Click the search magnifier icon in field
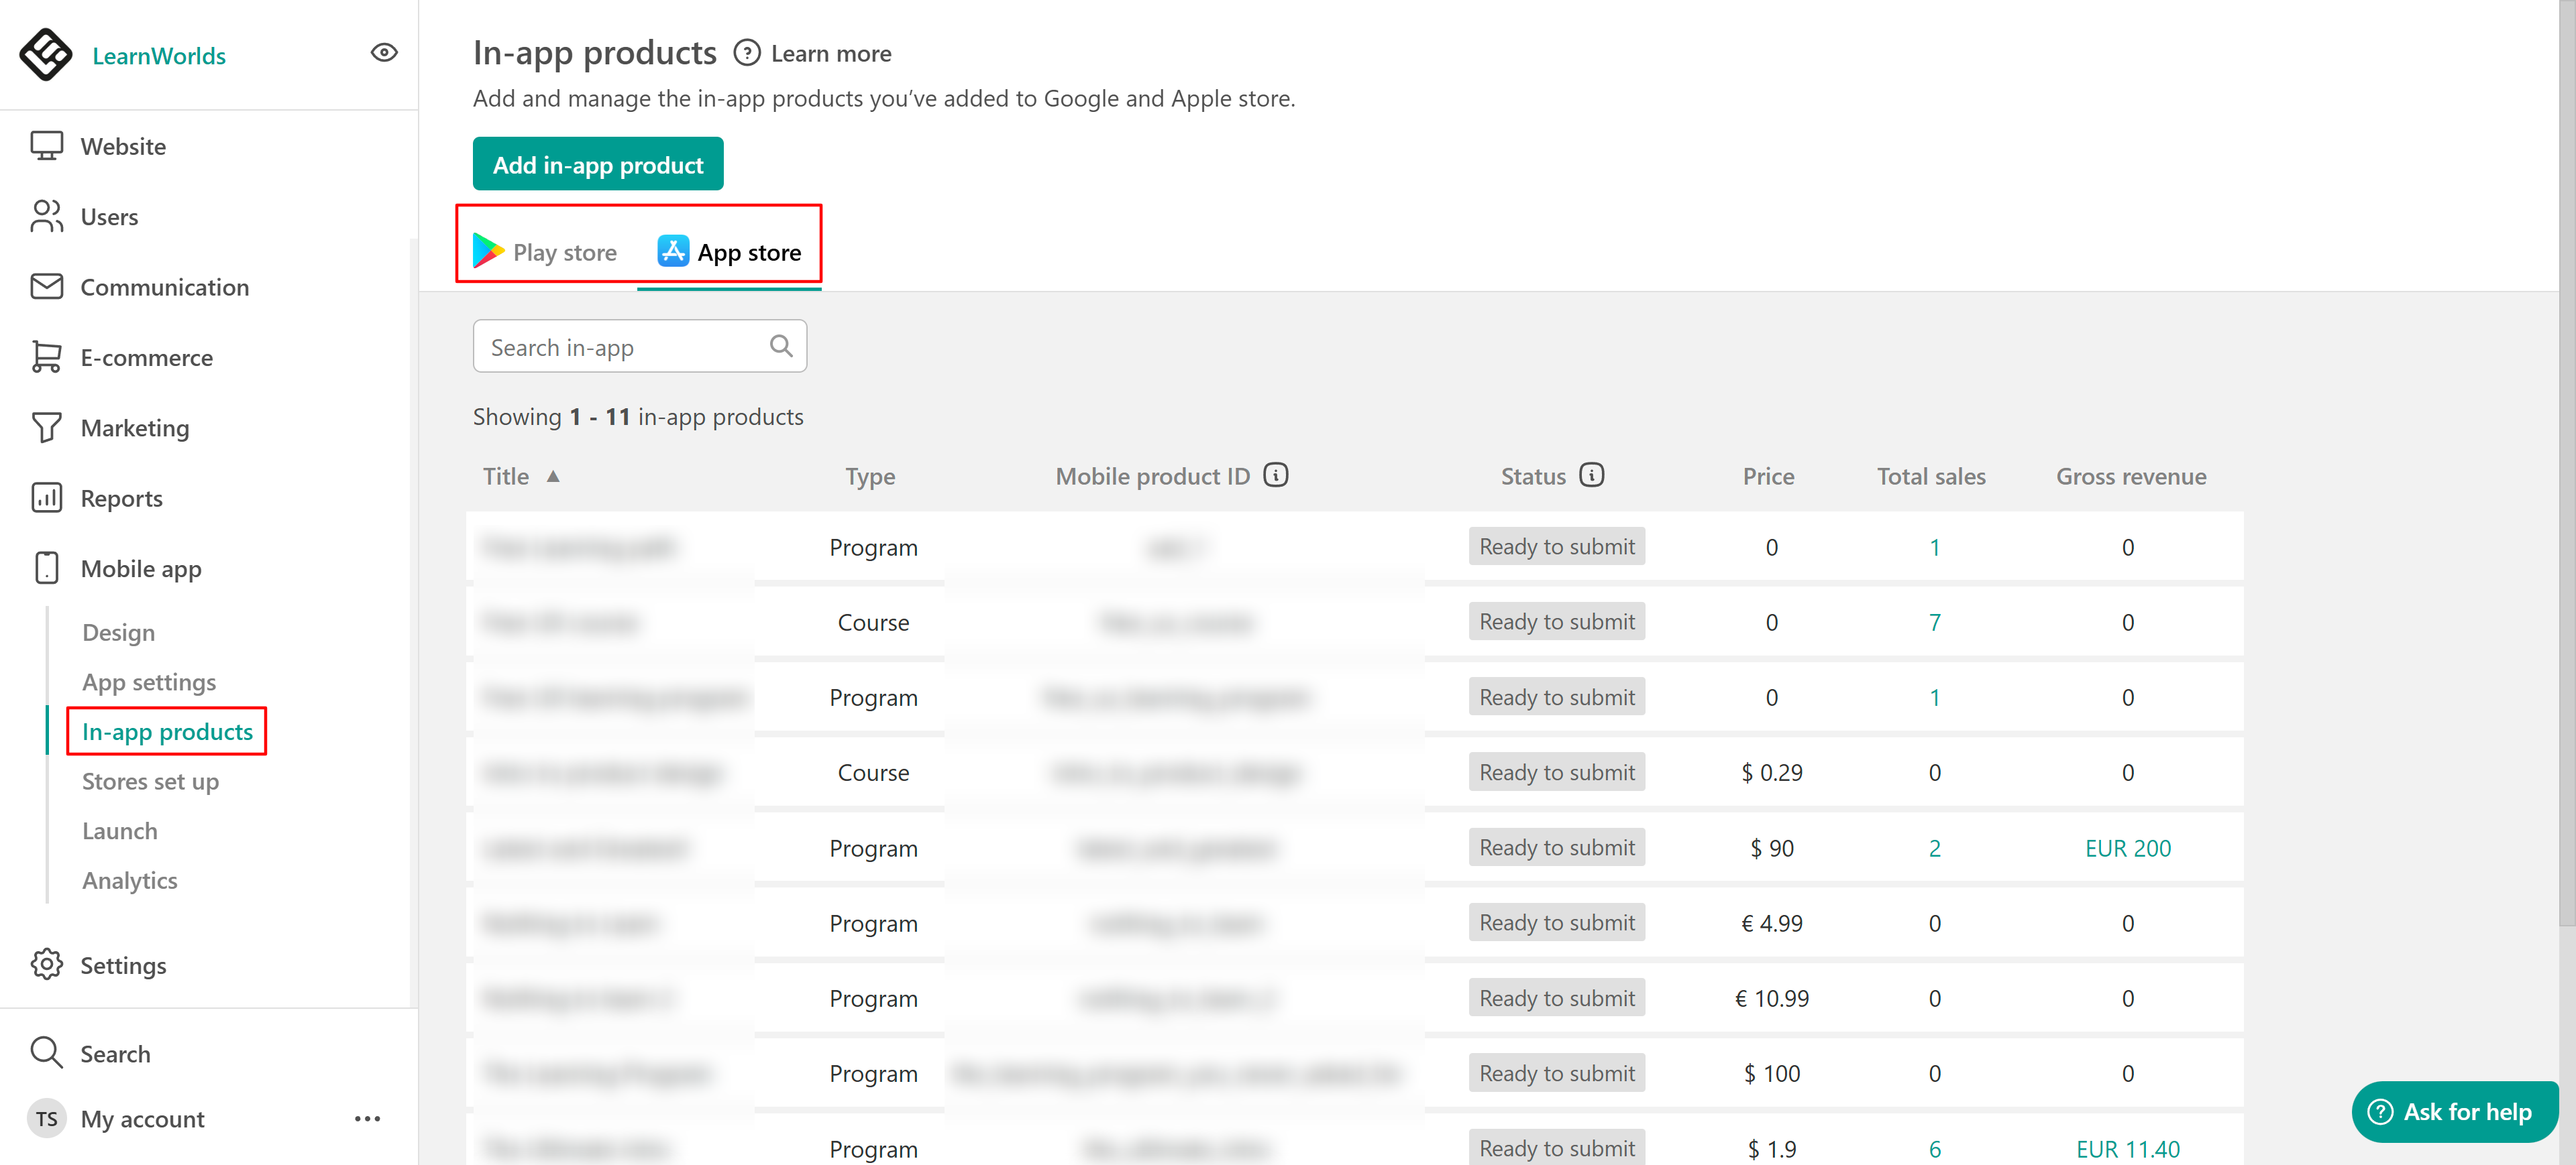The height and width of the screenshot is (1165, 2576). tap(781, 347)
